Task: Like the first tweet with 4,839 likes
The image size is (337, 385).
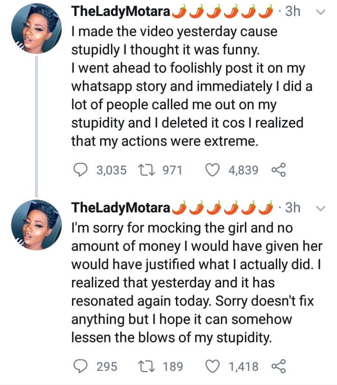Action: pyautogui.click(x=212, y=170)
